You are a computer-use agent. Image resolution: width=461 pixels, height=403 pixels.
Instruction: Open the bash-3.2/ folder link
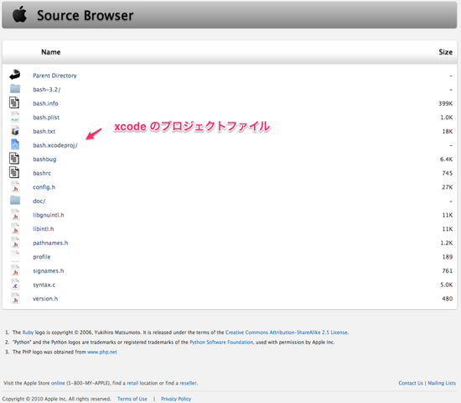(47, 89)
